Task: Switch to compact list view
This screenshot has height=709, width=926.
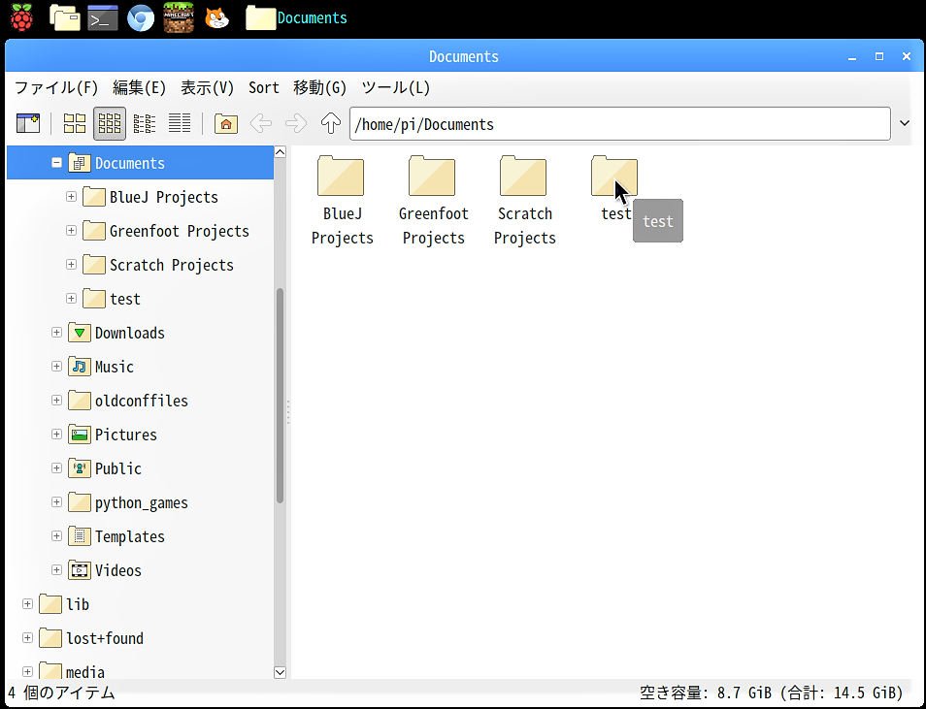Action: click(x=144, y=123)
